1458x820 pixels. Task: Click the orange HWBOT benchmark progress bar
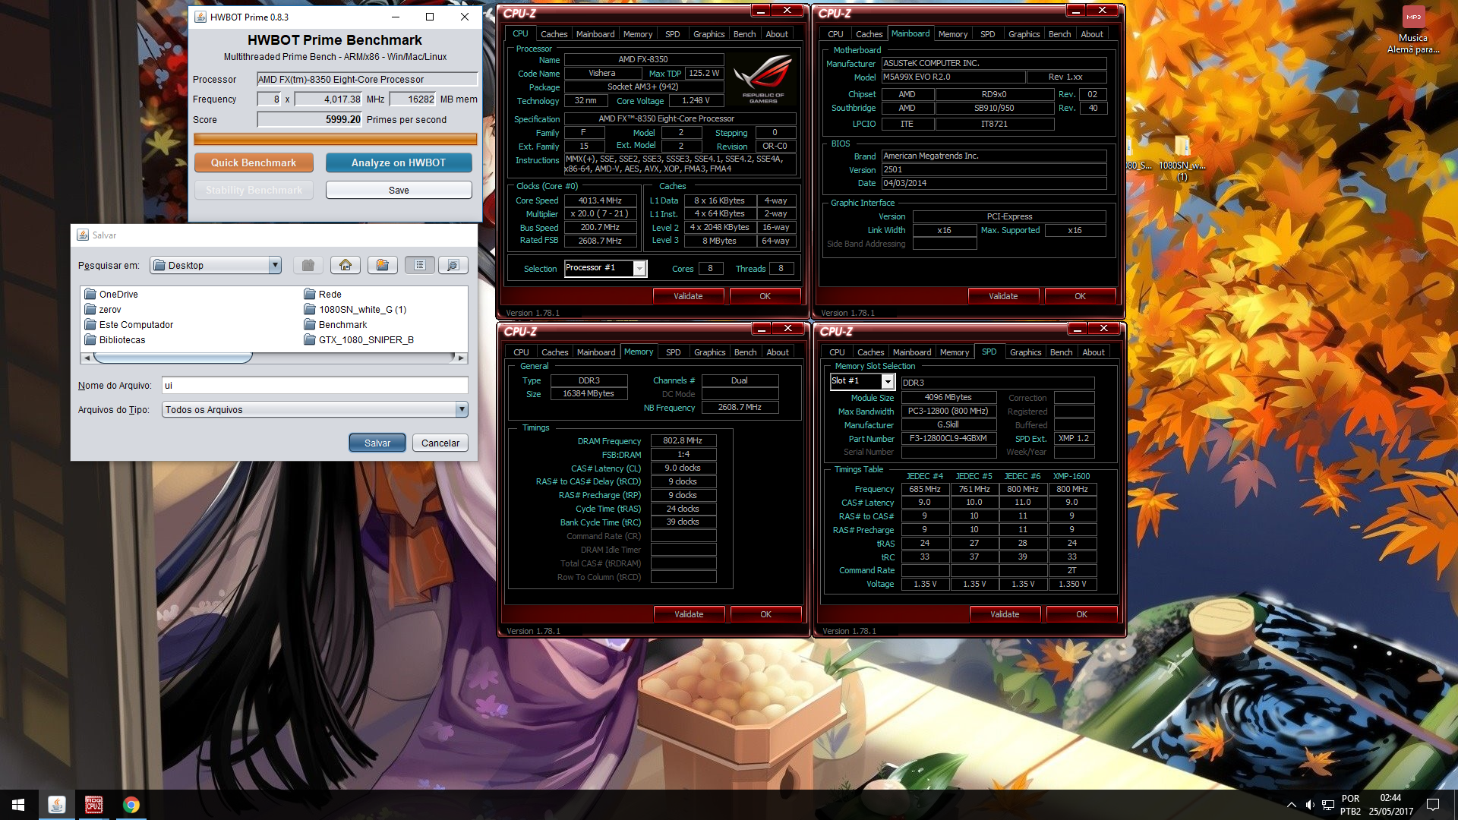(335, 139)
